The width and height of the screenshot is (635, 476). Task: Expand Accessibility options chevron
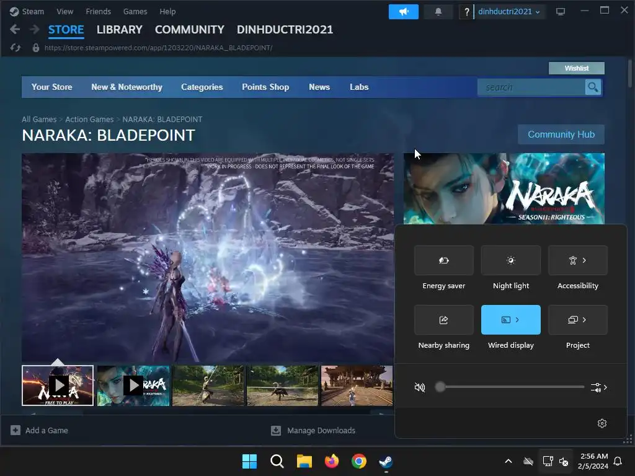584,260
